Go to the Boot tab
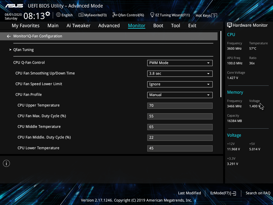273x205 pixels. click(158, 26)
